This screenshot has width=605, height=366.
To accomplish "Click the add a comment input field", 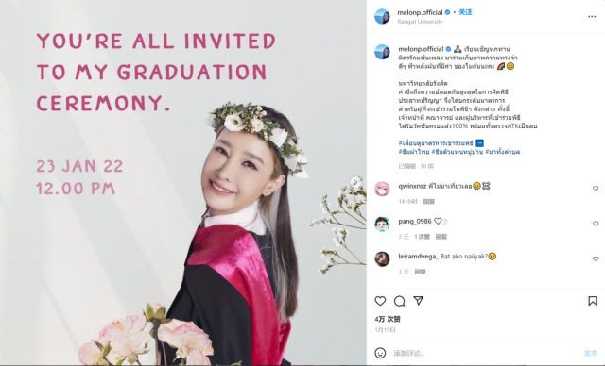I will coord(486,353).
